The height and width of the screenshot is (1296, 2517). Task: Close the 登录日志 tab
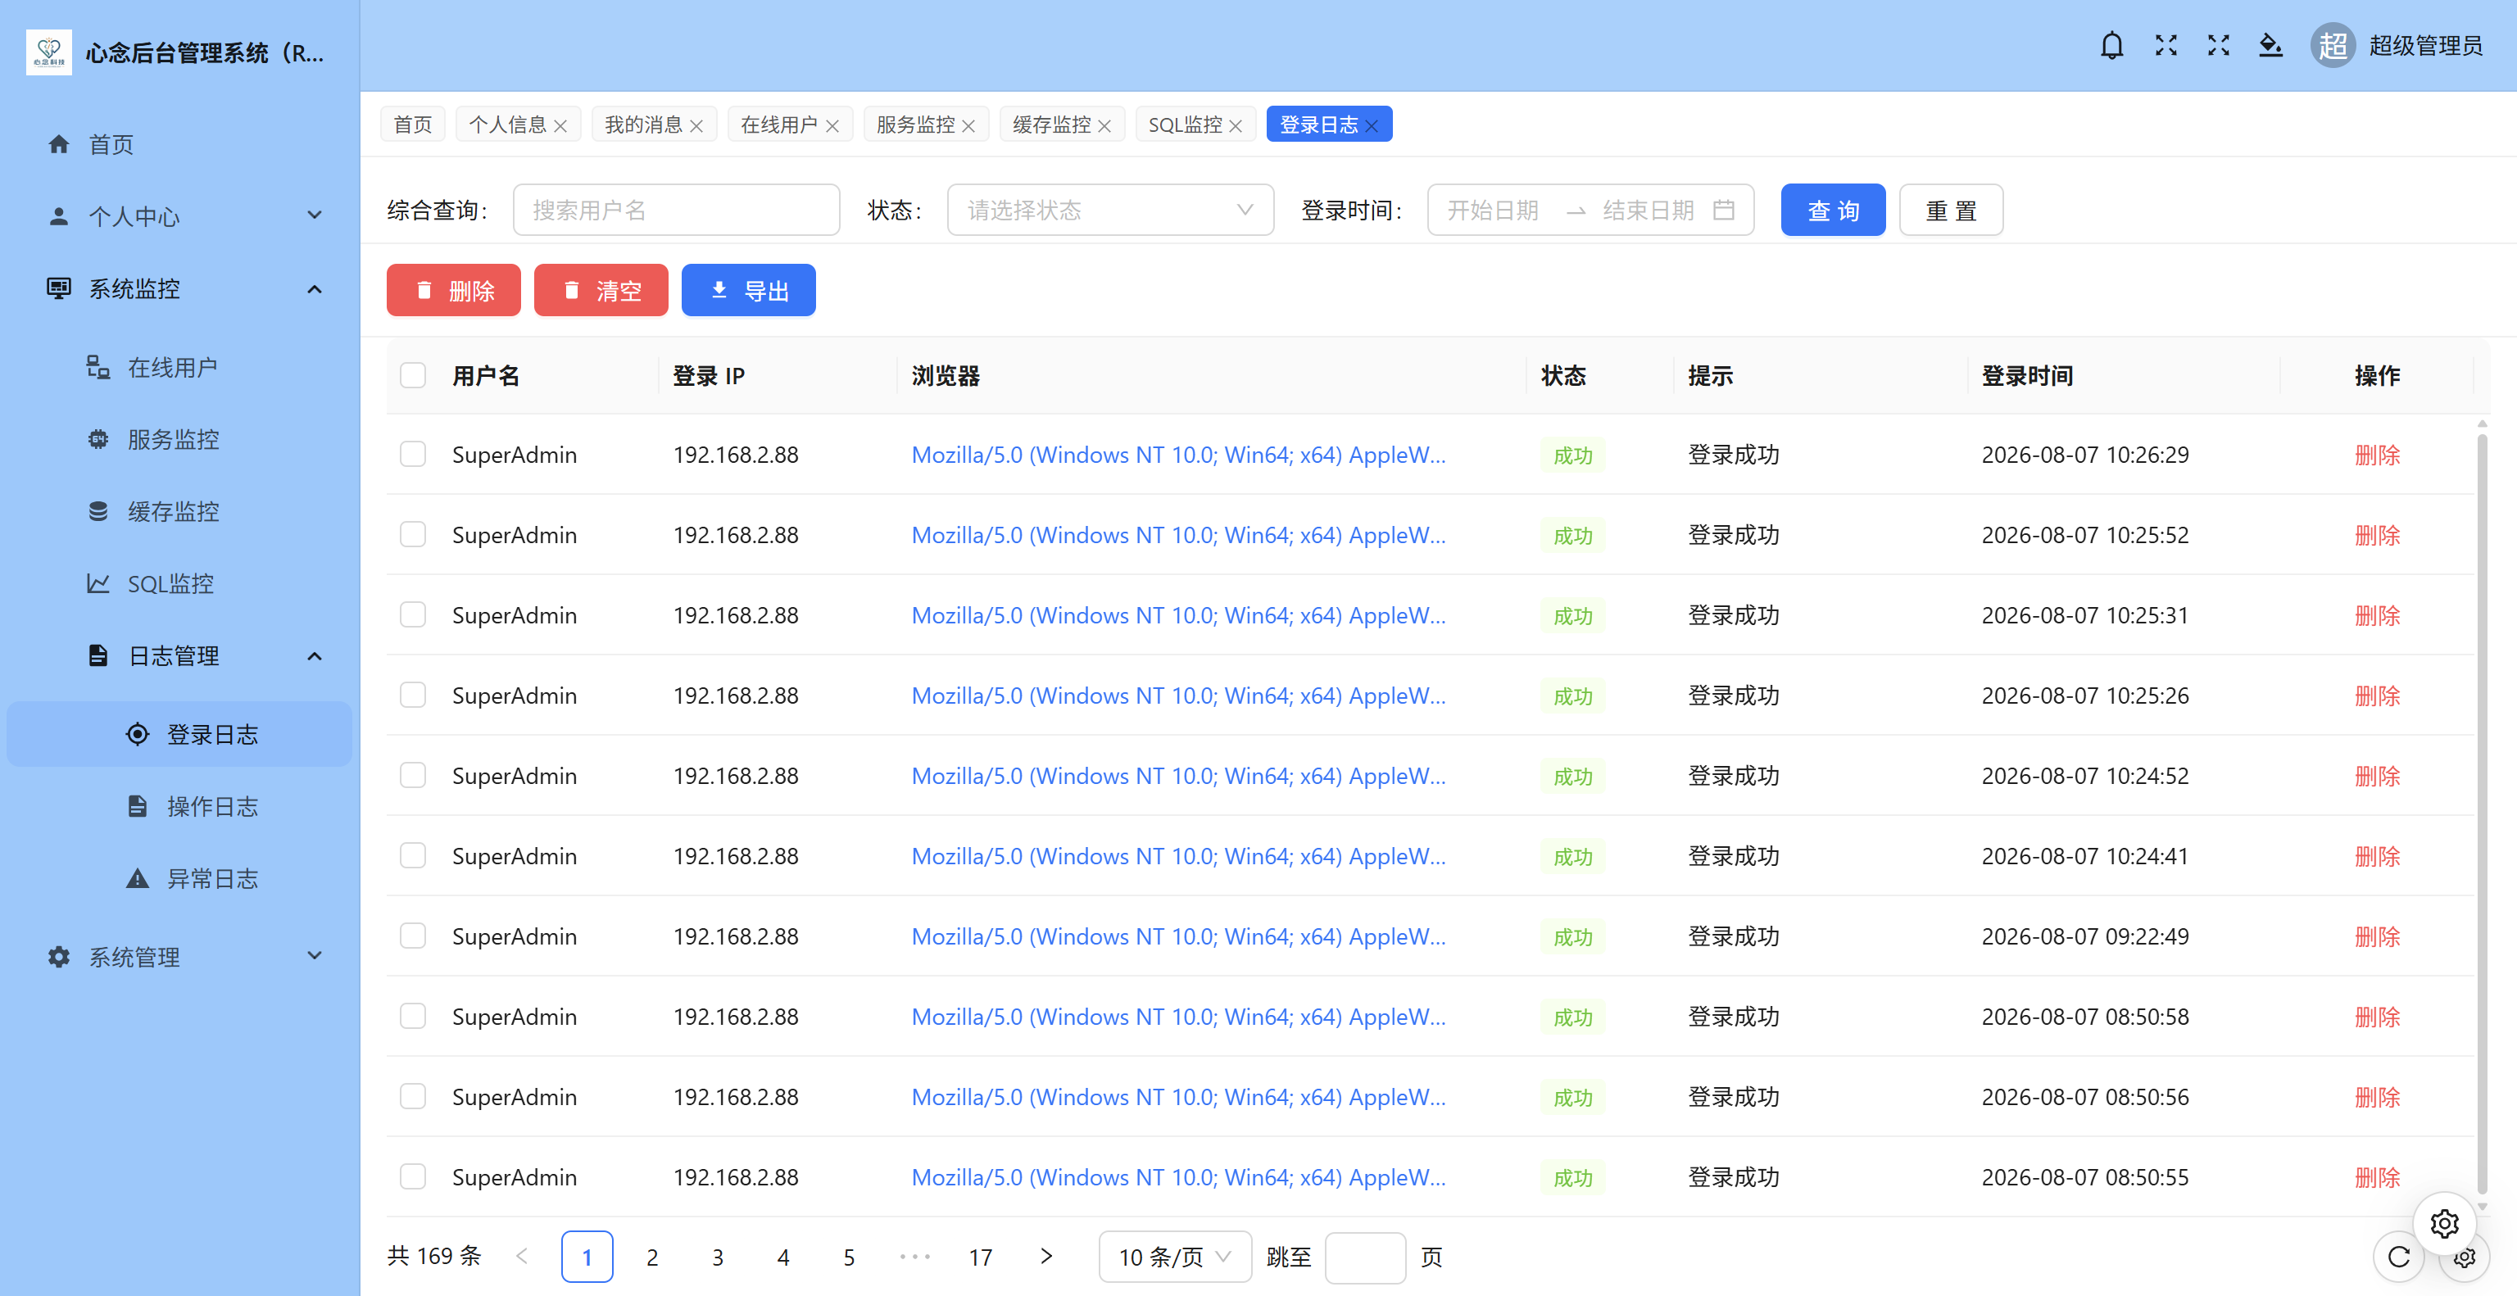click(1372, 126)
